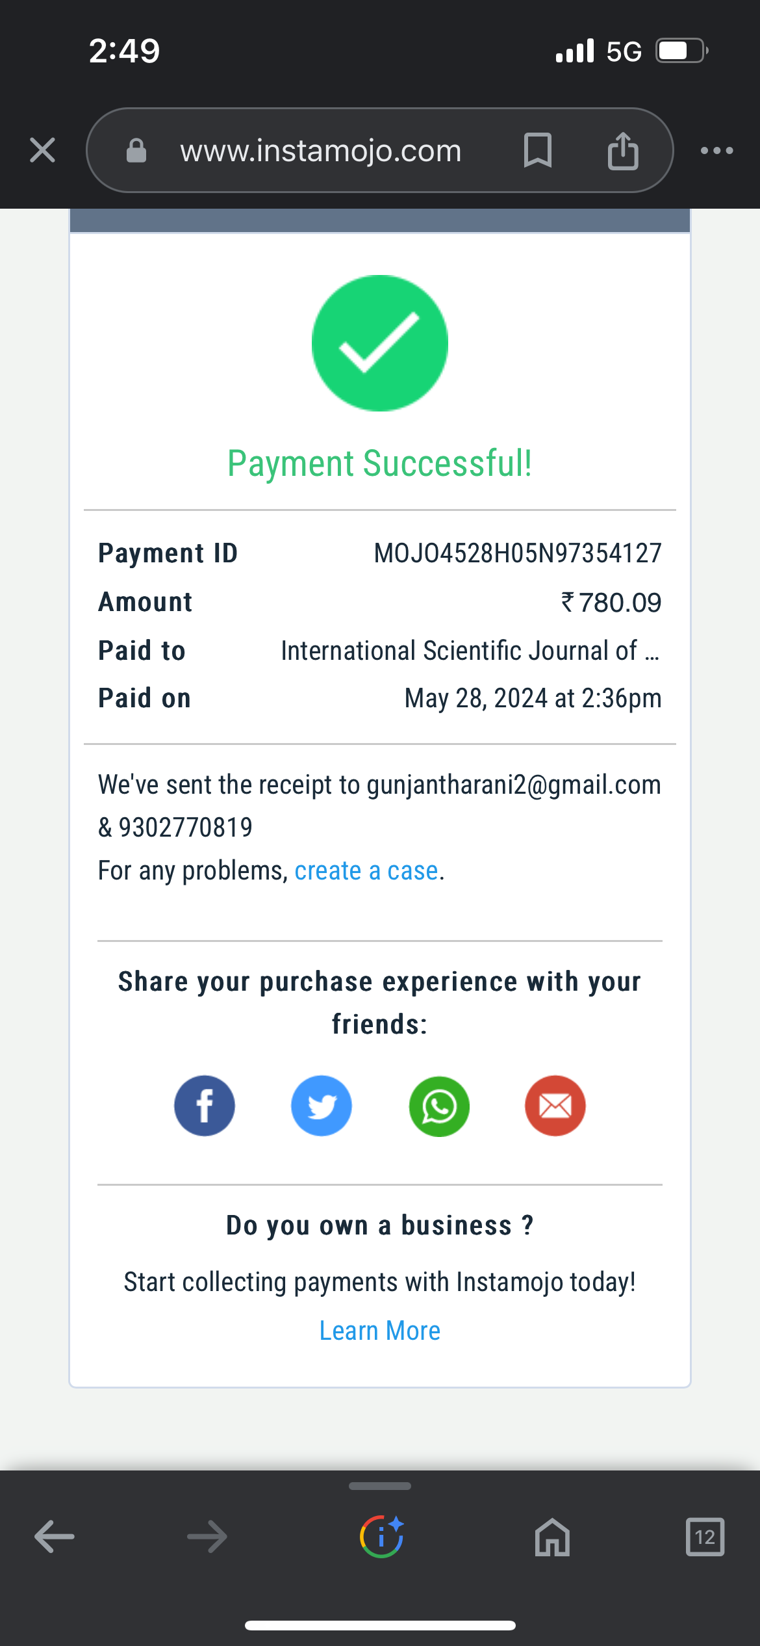This screenshot has width=760, height=1646.
Task: Tap the bookmark icon in address bar
Action: 538,151
